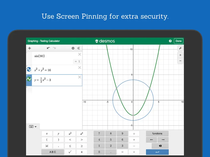Insert less-than-or-equal symbol
The image size is (210, 157).
(70, 146)
